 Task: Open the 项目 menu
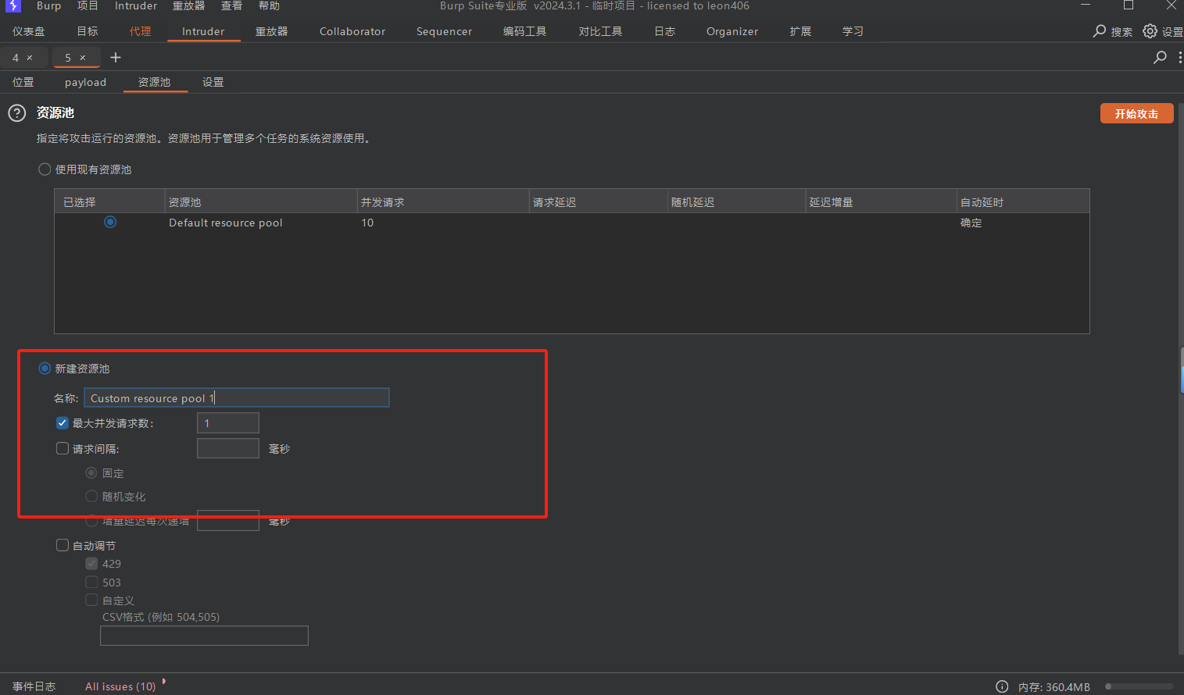88,5
